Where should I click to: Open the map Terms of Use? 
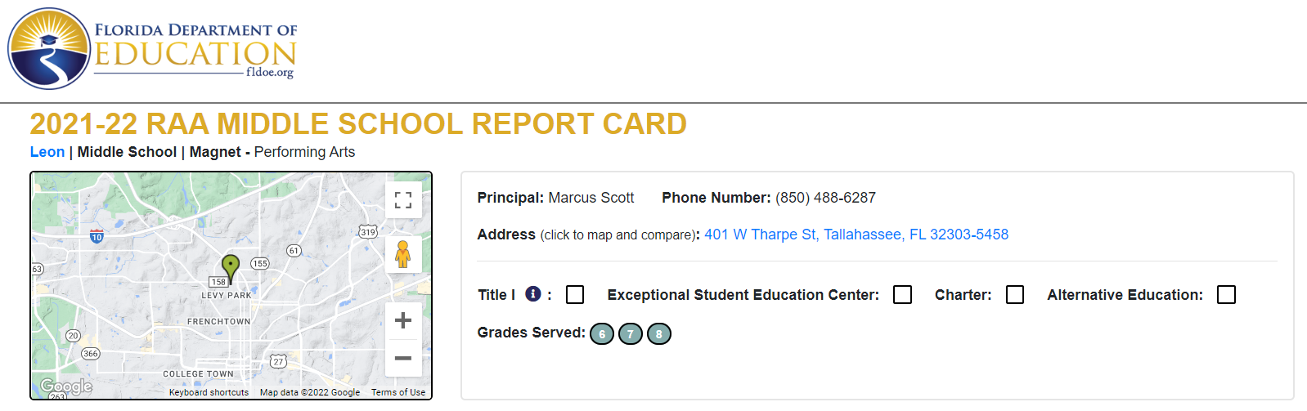[x=398, y=392]
